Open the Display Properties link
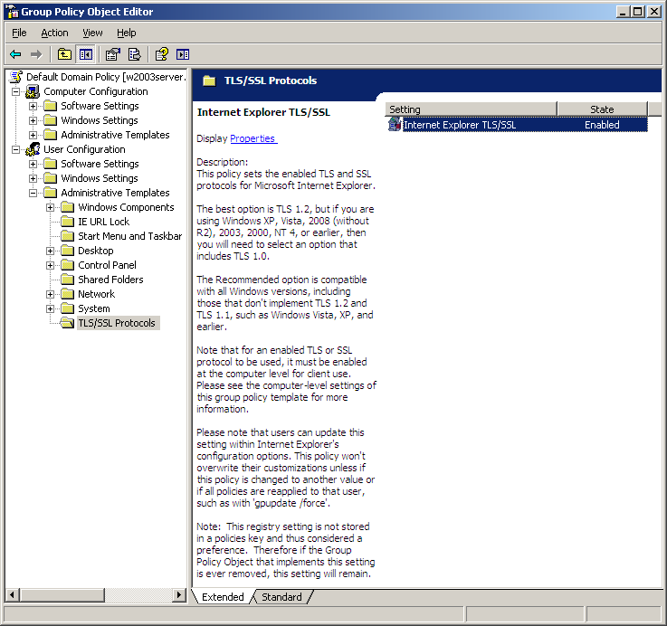The width and height of the screenshot is (667, 626). tap(253, 138)
